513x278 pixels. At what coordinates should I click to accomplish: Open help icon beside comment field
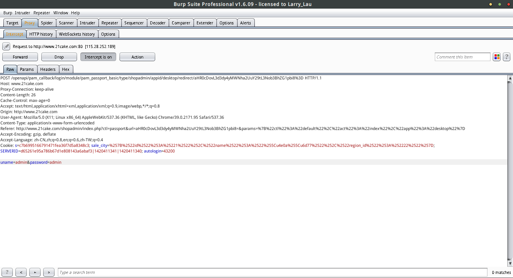[507, 57]
